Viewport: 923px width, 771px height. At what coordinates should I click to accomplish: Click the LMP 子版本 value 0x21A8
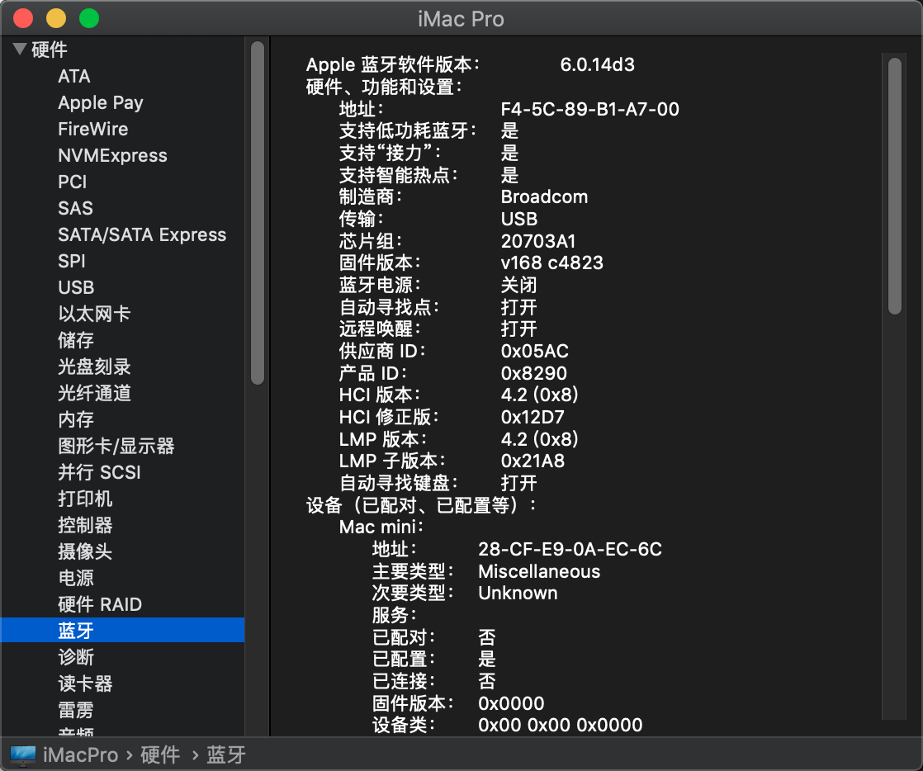pos(532,461)
